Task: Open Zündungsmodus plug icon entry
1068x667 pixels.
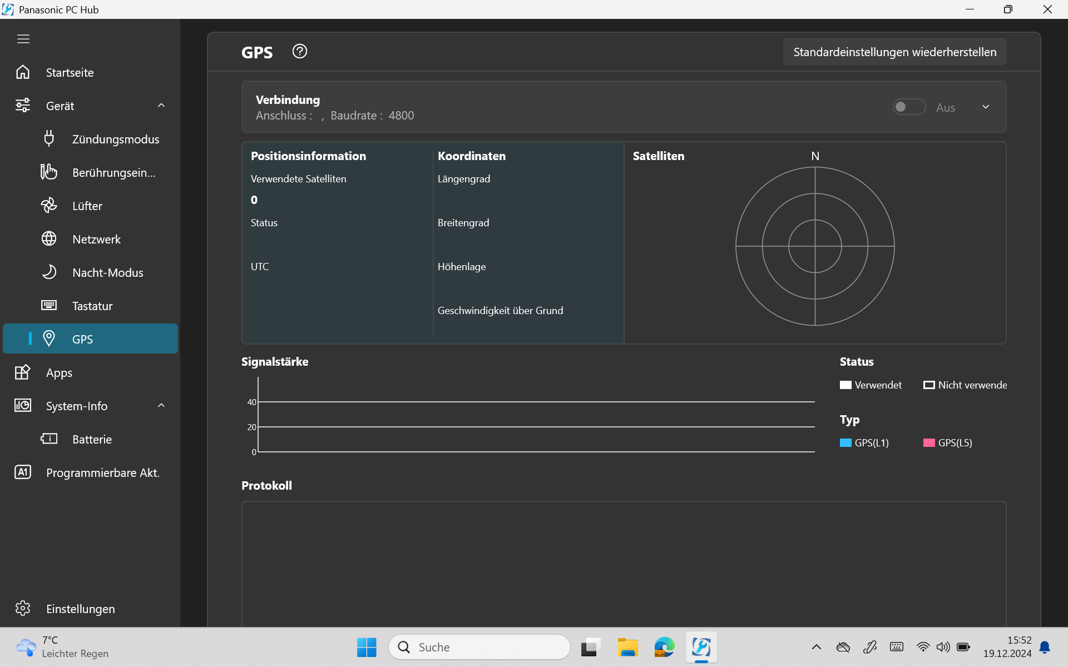Action: pos(49,139)
